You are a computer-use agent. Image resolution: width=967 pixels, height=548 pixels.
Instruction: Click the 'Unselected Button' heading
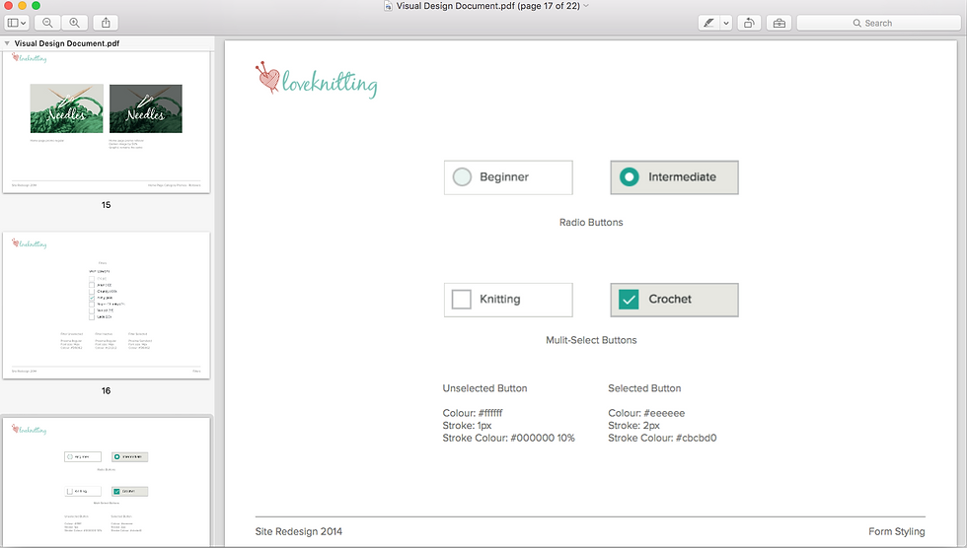coord(484,388)
